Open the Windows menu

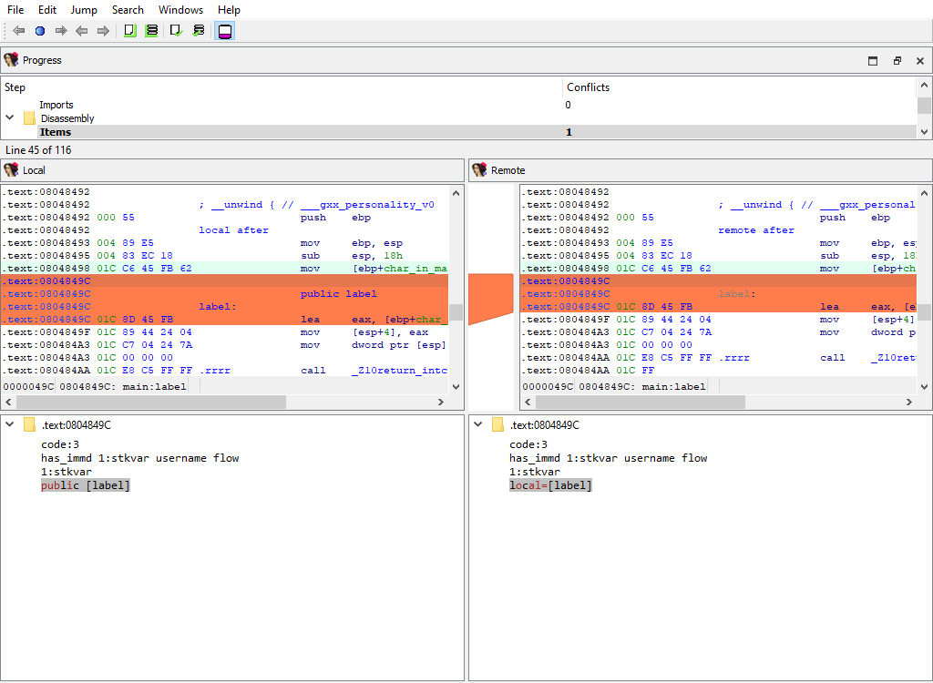tap(180, 10)
